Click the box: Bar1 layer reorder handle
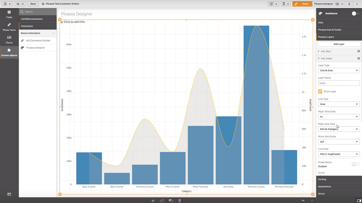 pos(358,51)
